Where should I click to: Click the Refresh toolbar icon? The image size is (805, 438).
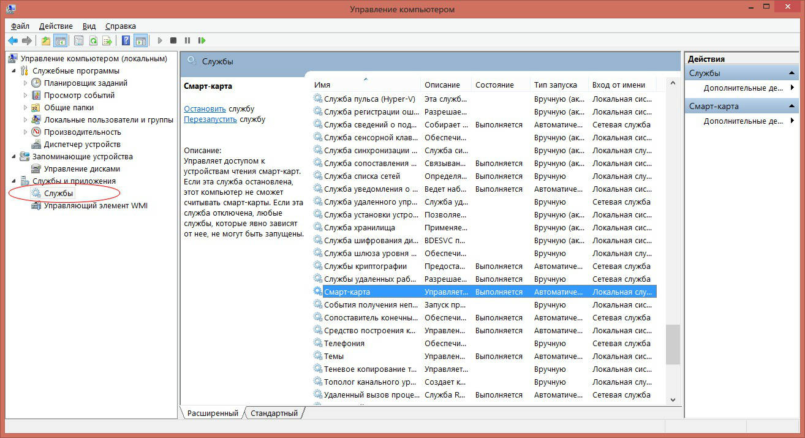click(93, 40)
